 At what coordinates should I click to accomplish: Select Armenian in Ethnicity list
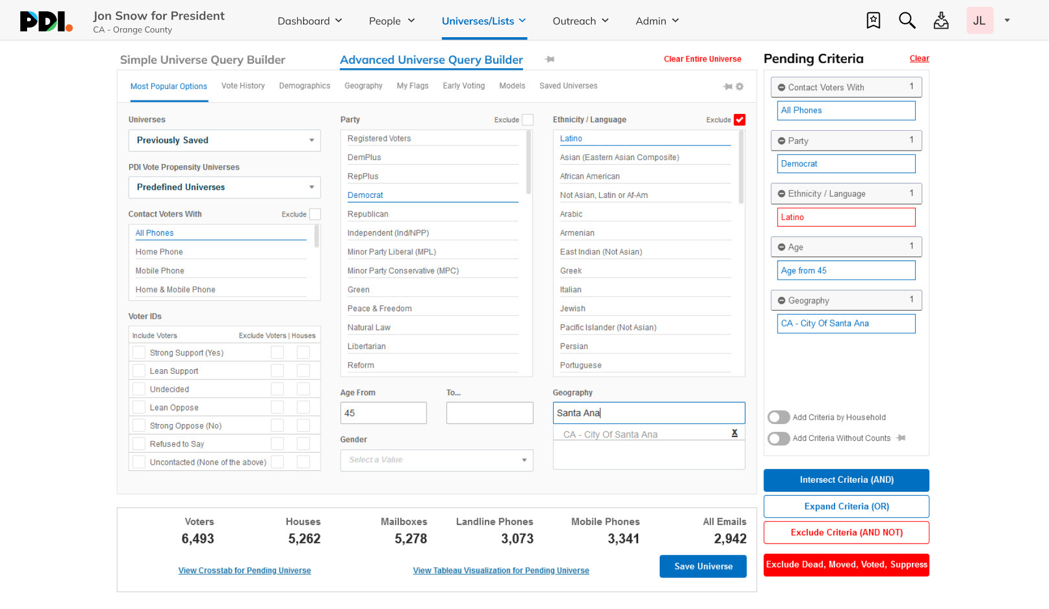point(645,233)
